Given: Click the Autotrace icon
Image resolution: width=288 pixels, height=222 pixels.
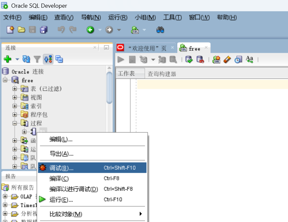Looking at the screenshot, I should click(x=162, y=60).
